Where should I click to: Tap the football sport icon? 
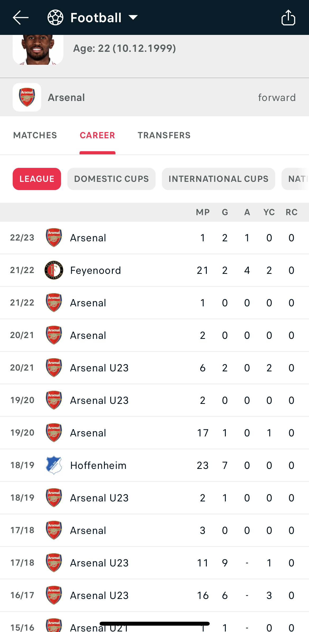click(x=55, y=17)
